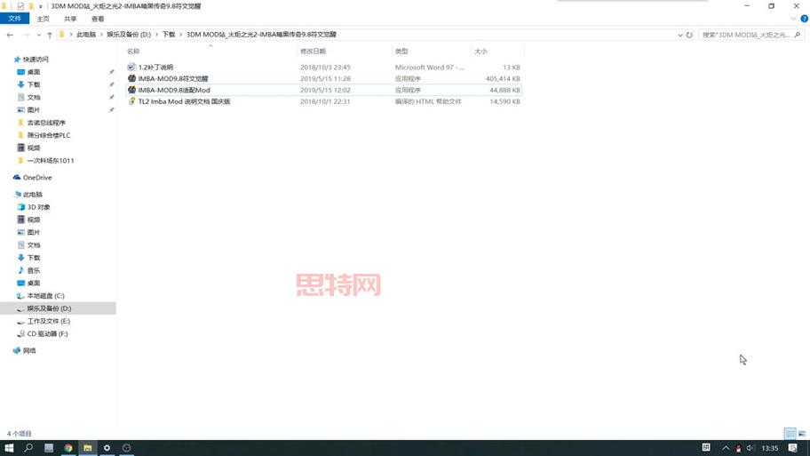Switch to details view layout
The width and height of the screenshot is (810, 456).
[x=790, y=433]
